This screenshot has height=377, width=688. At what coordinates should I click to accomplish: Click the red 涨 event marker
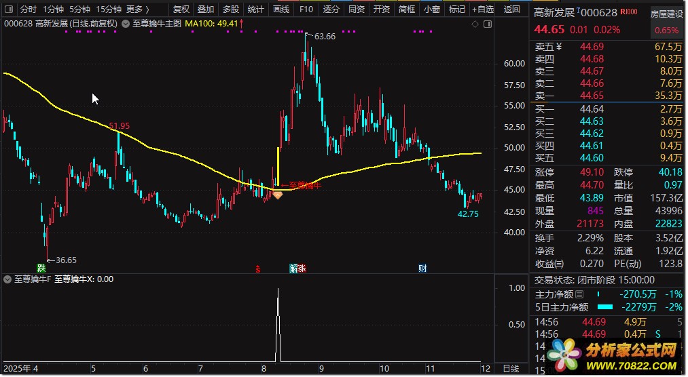pyautogui.click(x=302, y=268)
